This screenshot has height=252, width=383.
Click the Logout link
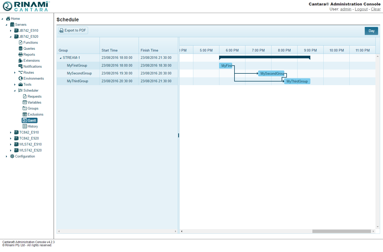click(x=361, y=9)
